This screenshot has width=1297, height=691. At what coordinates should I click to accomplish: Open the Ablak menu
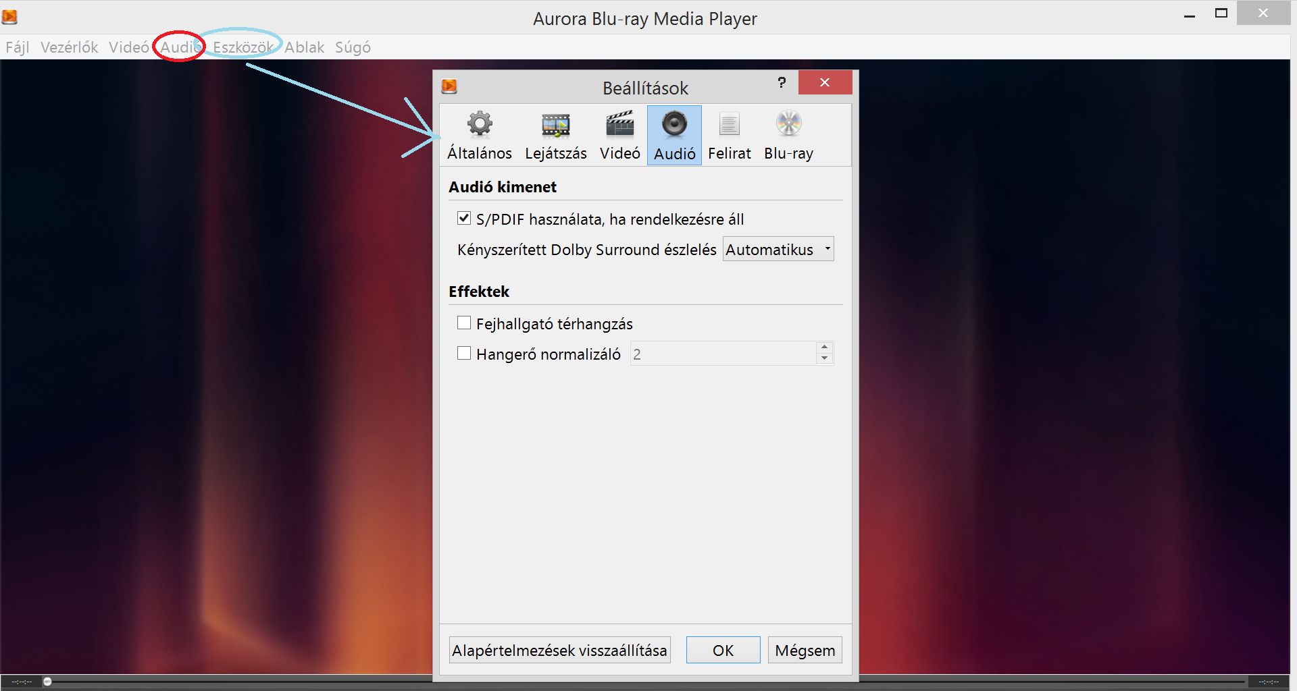click(x=304, y=47)
